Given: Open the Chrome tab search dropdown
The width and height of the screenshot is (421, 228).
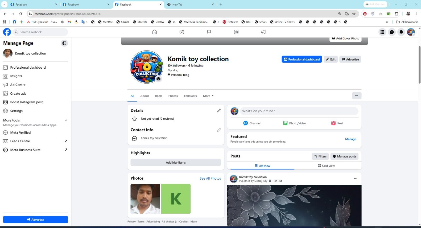Looking at the screenshot, I should 4,4.
